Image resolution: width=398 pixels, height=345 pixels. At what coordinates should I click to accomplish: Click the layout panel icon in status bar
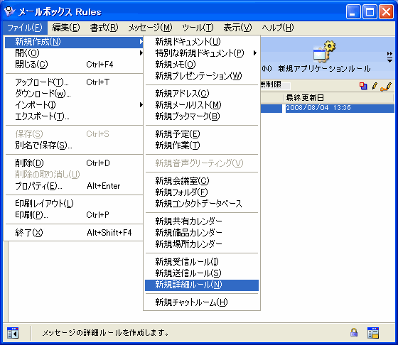coord(373,333)
